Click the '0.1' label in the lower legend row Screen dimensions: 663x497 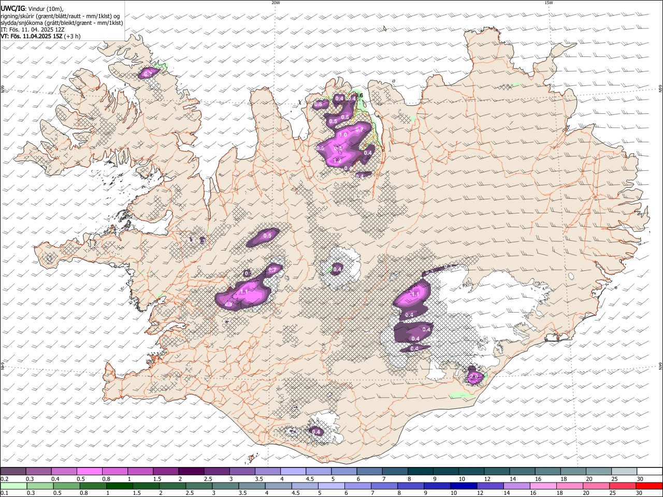(4, 493)
